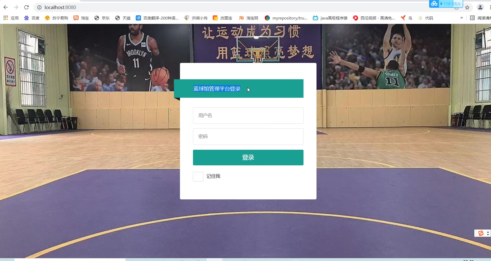This screenshot has width=491, height=261.
Task: Open the 代码 bookmark folder
Action: 425,18
